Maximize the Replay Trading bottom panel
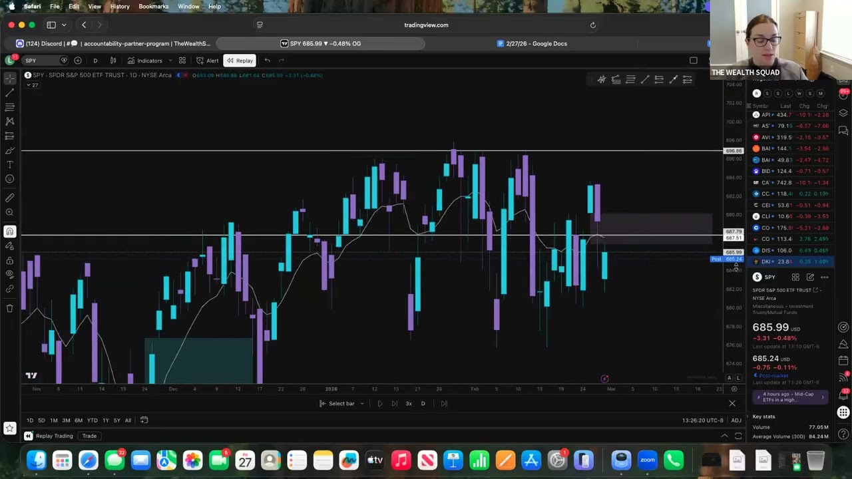 click(738, 436)
